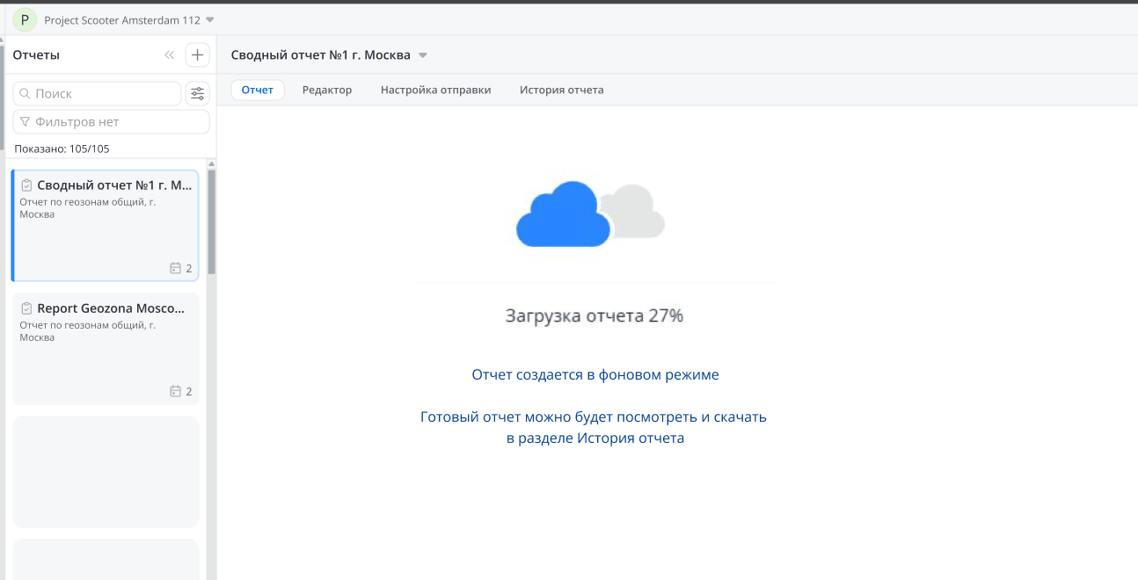
Task: Click the funnel icon in filter field
Action: (25, 122)
